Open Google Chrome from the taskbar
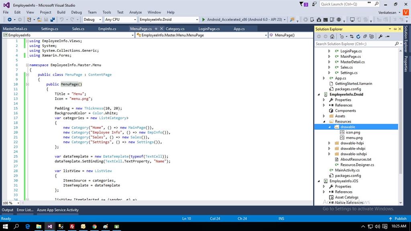 (94, 226)
